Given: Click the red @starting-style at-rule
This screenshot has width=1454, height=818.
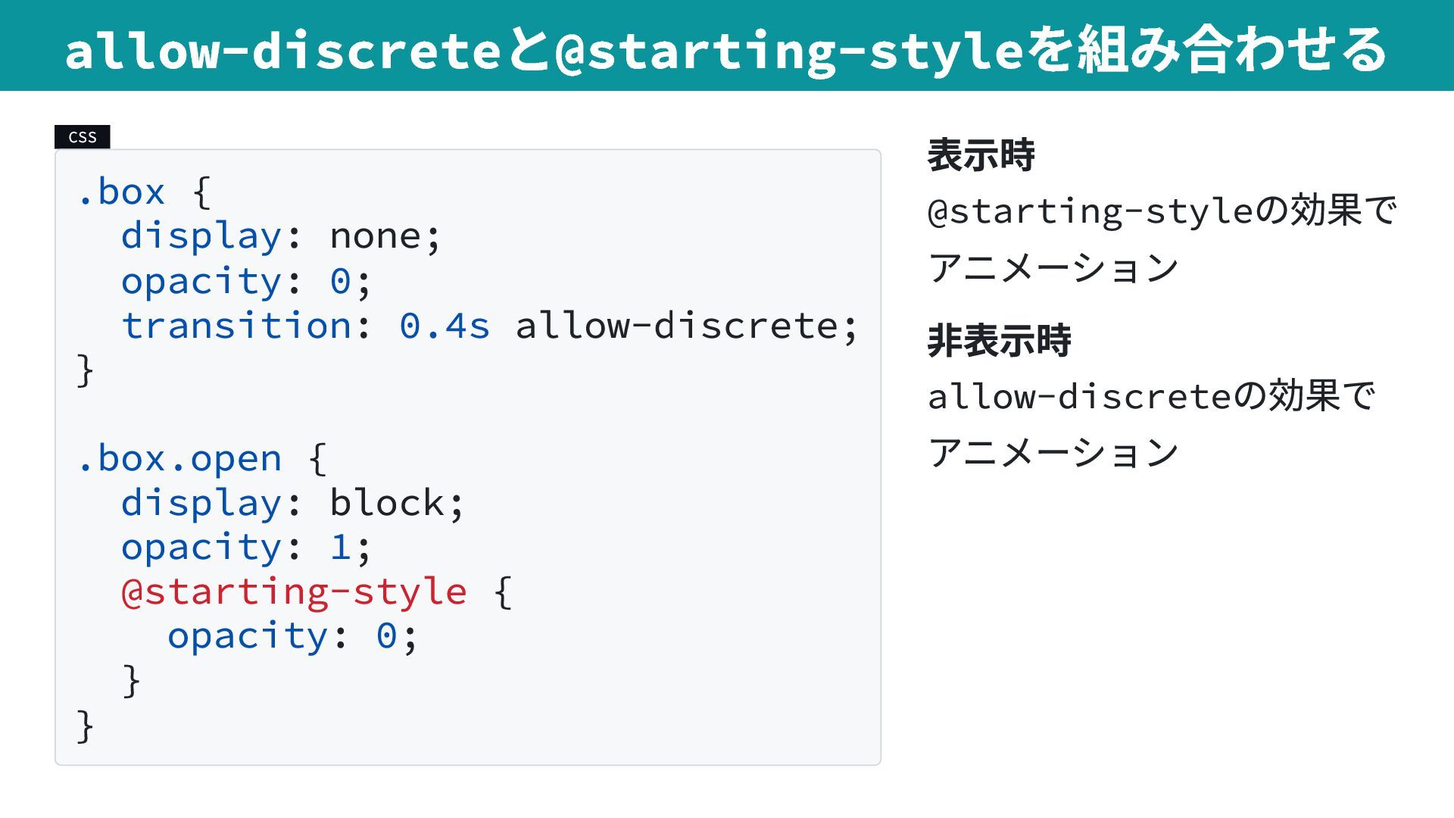Looking at the screenshot, I should 294,592.
